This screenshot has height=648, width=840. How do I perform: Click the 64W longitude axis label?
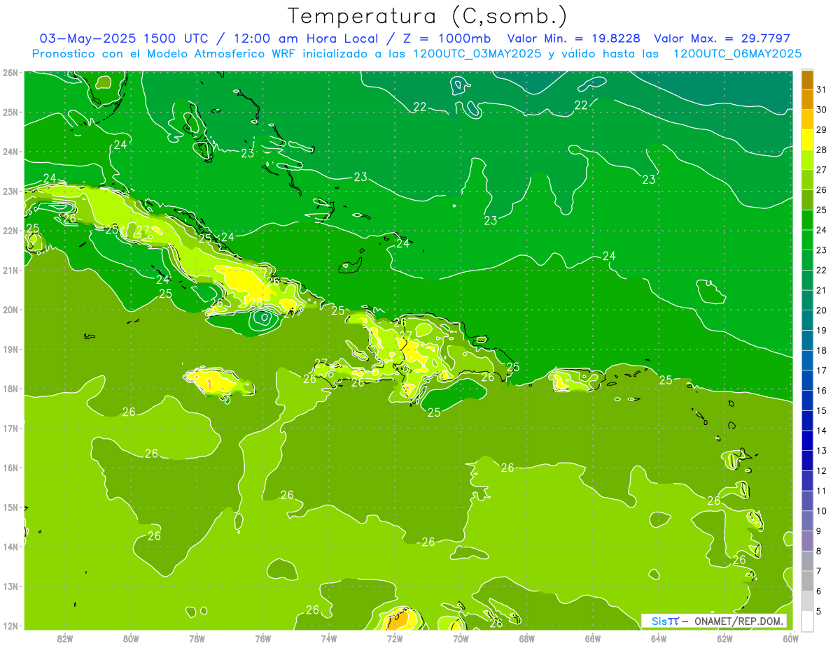(x=659, y=638)
